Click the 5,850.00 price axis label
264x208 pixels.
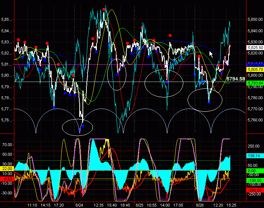[x=255, y=19]
